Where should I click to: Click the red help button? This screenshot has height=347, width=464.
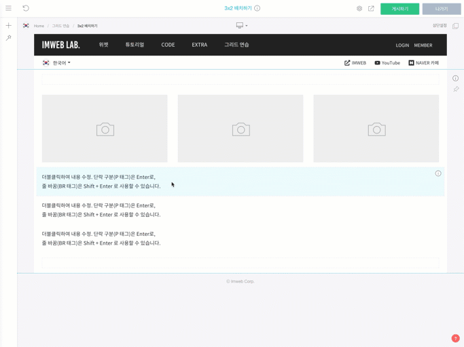[x=455, y=338]
